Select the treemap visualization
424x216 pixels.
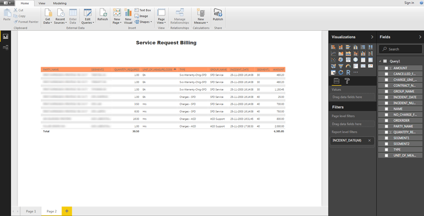348,60
